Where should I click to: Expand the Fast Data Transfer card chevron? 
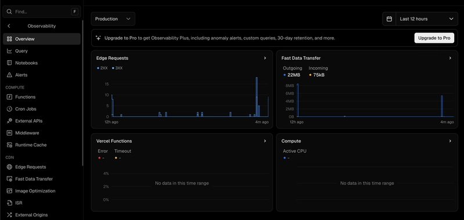pyautogui.click(x=450, y=58)
